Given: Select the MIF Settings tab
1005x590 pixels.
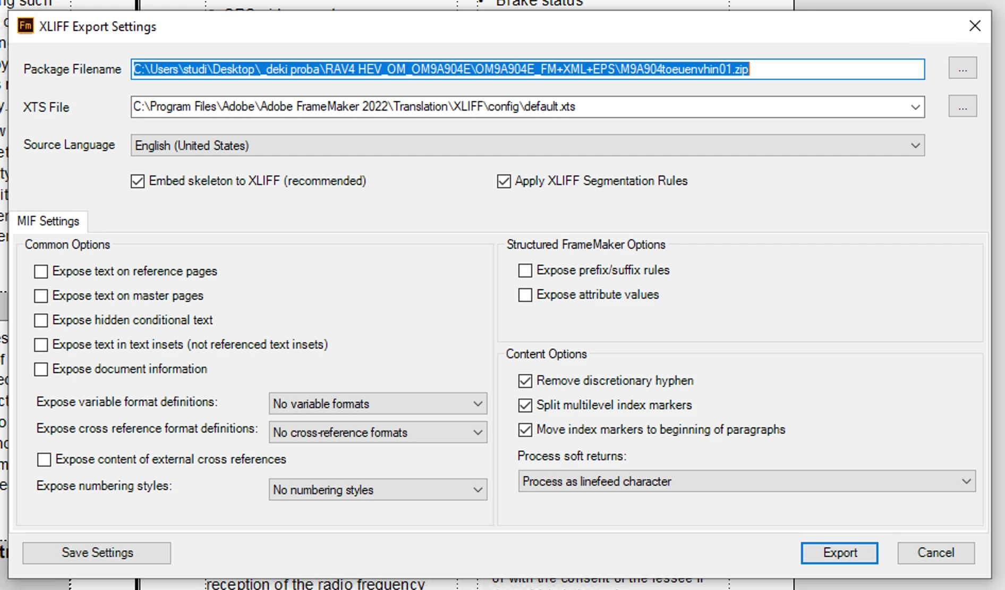Looking at the screenshot, I should tap(48, 221).
